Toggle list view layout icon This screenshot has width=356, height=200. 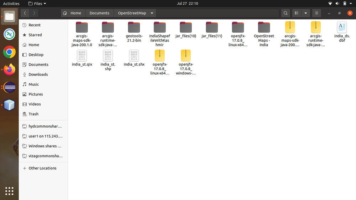296,13
